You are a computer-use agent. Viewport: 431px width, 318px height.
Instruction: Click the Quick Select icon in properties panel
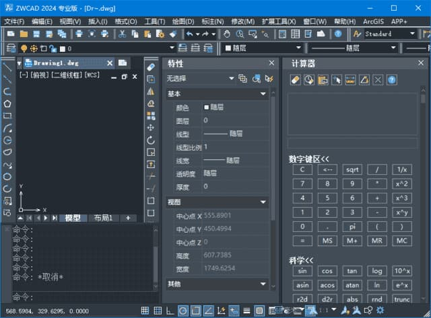(x=268, y=79)
